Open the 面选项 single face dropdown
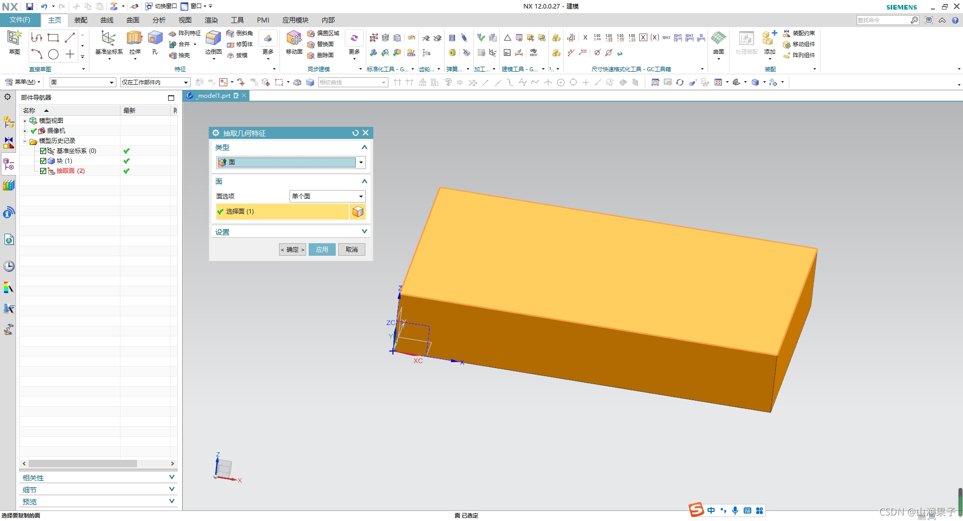The height and width of the screenshot is (521, 963). (328, 197)
